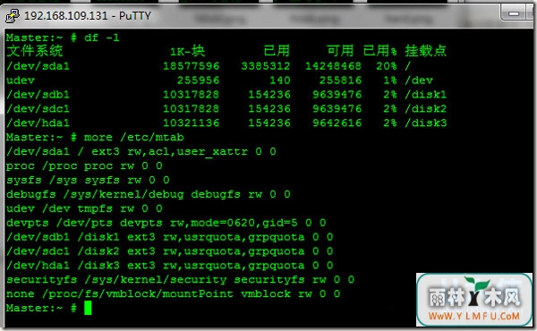Viewport: 537px width, 331px height.
Task: Click the '20%' usage value
Action: [387, 65]
